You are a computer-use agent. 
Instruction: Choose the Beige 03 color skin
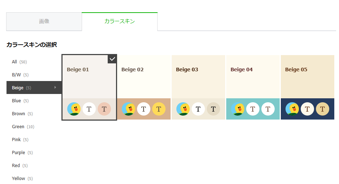click(x=198, y=87)
